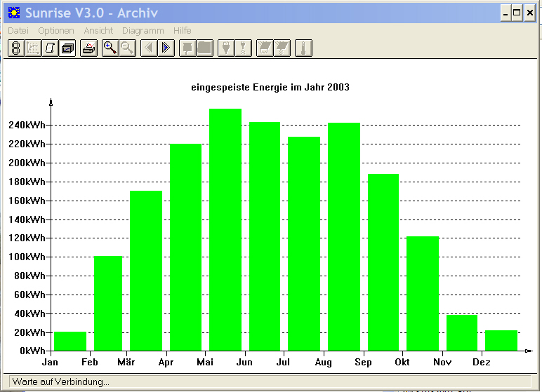Open the Datei menu
The width and height of the screenshot is (542, 392).
click(18, 31)
